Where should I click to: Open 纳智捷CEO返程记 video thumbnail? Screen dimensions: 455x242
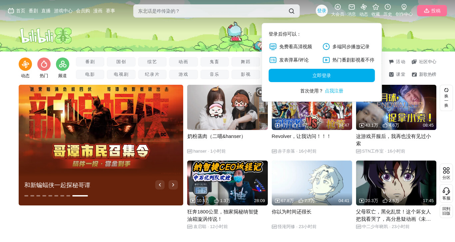coord(227,183)
